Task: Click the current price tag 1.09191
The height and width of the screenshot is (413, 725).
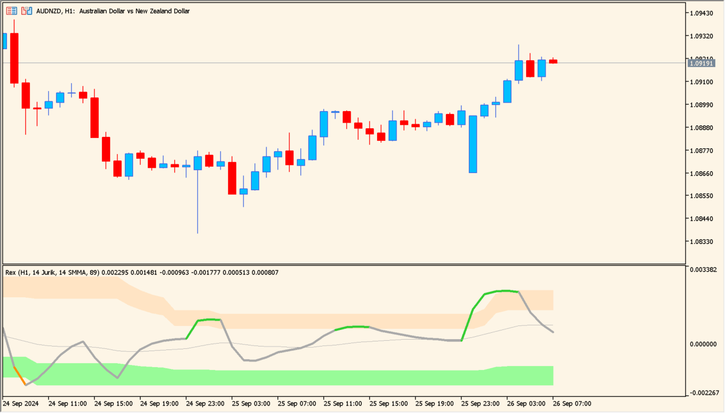Action: [x=701, y=64]
